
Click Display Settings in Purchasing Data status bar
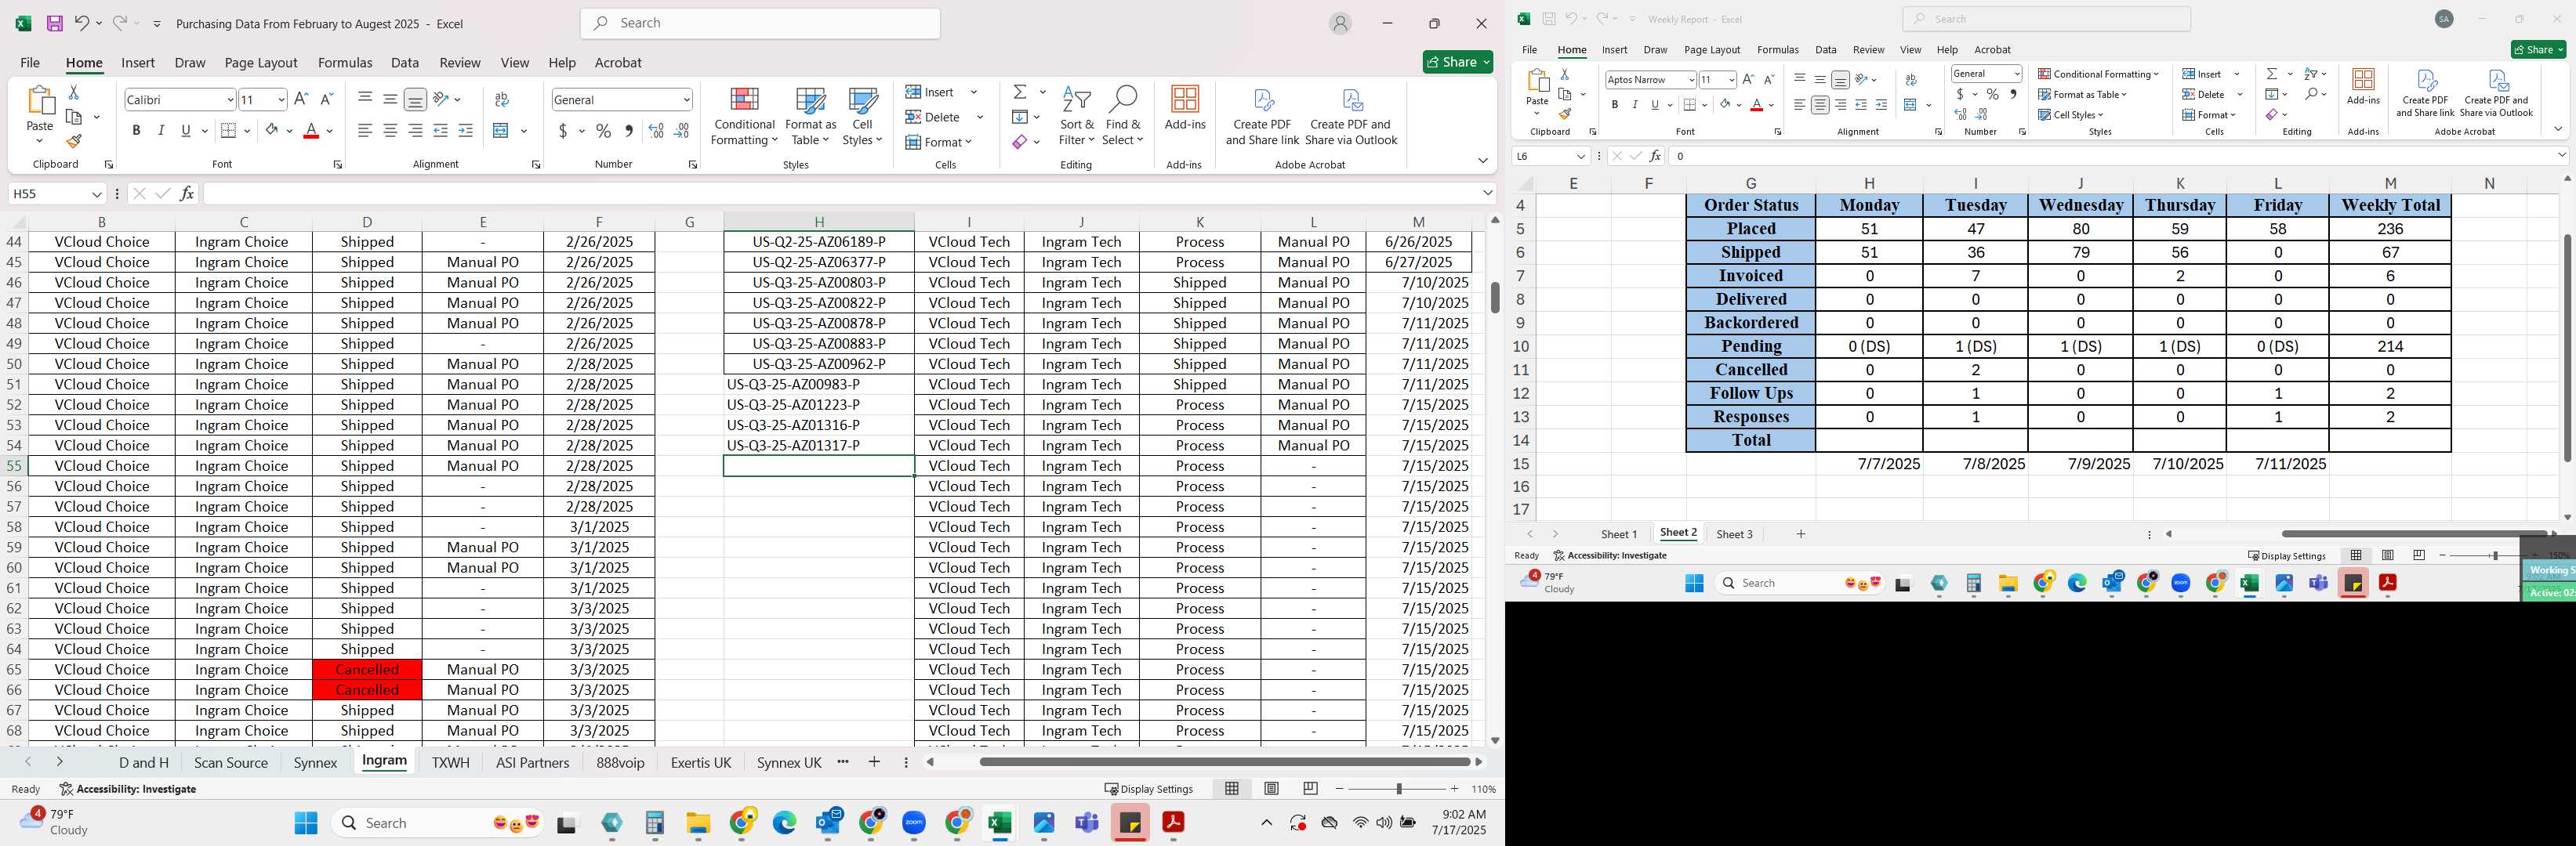(x=1149, y=789)
